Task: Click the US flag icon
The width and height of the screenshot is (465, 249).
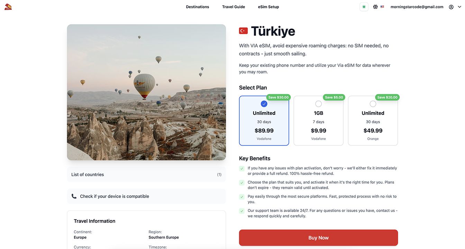Action: 382,7
